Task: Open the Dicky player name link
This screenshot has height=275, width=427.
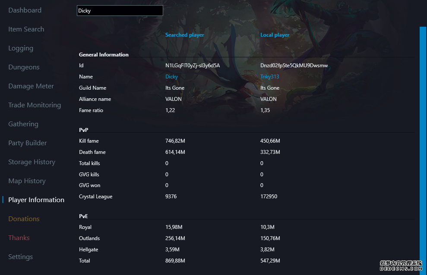Action: coord(172,77)
